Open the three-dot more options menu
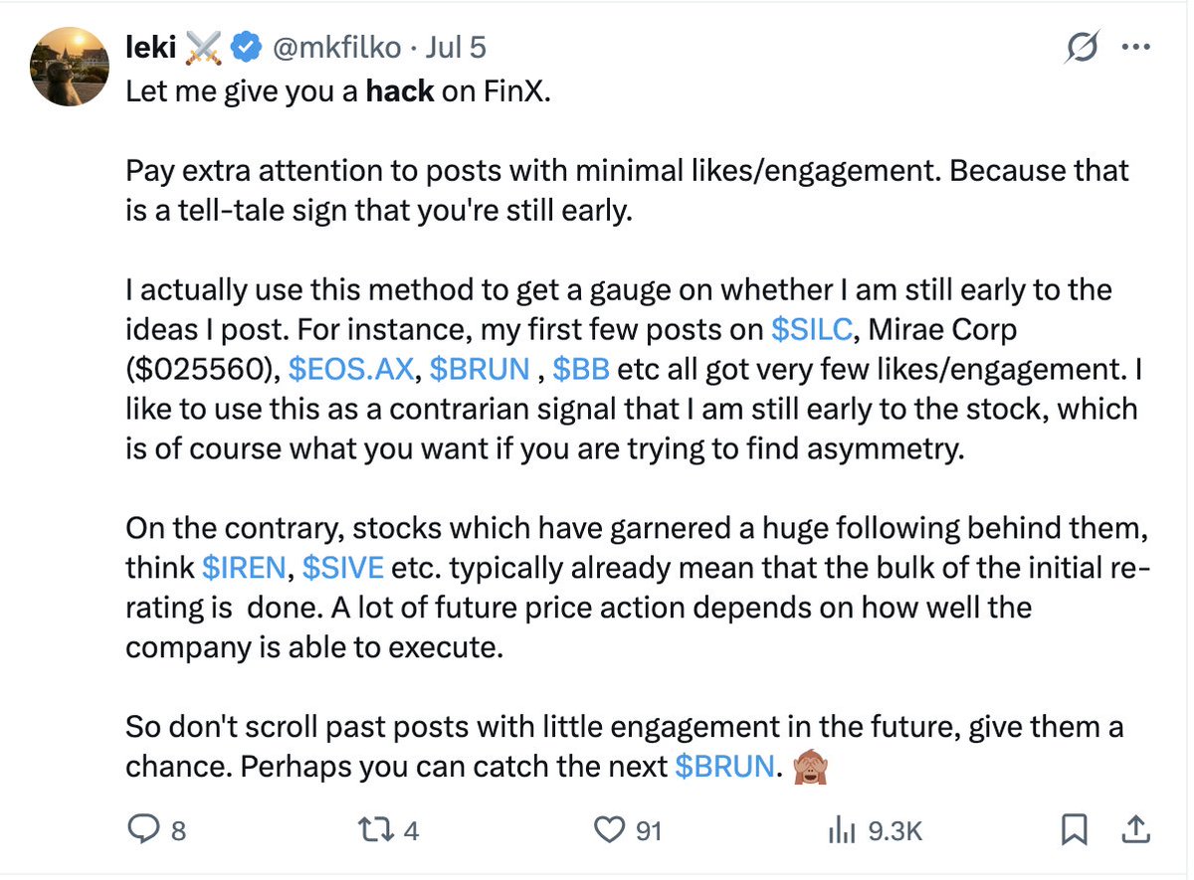This screenshot has height=880, width=1194. pyautogui.click(x=1135, y=47)
